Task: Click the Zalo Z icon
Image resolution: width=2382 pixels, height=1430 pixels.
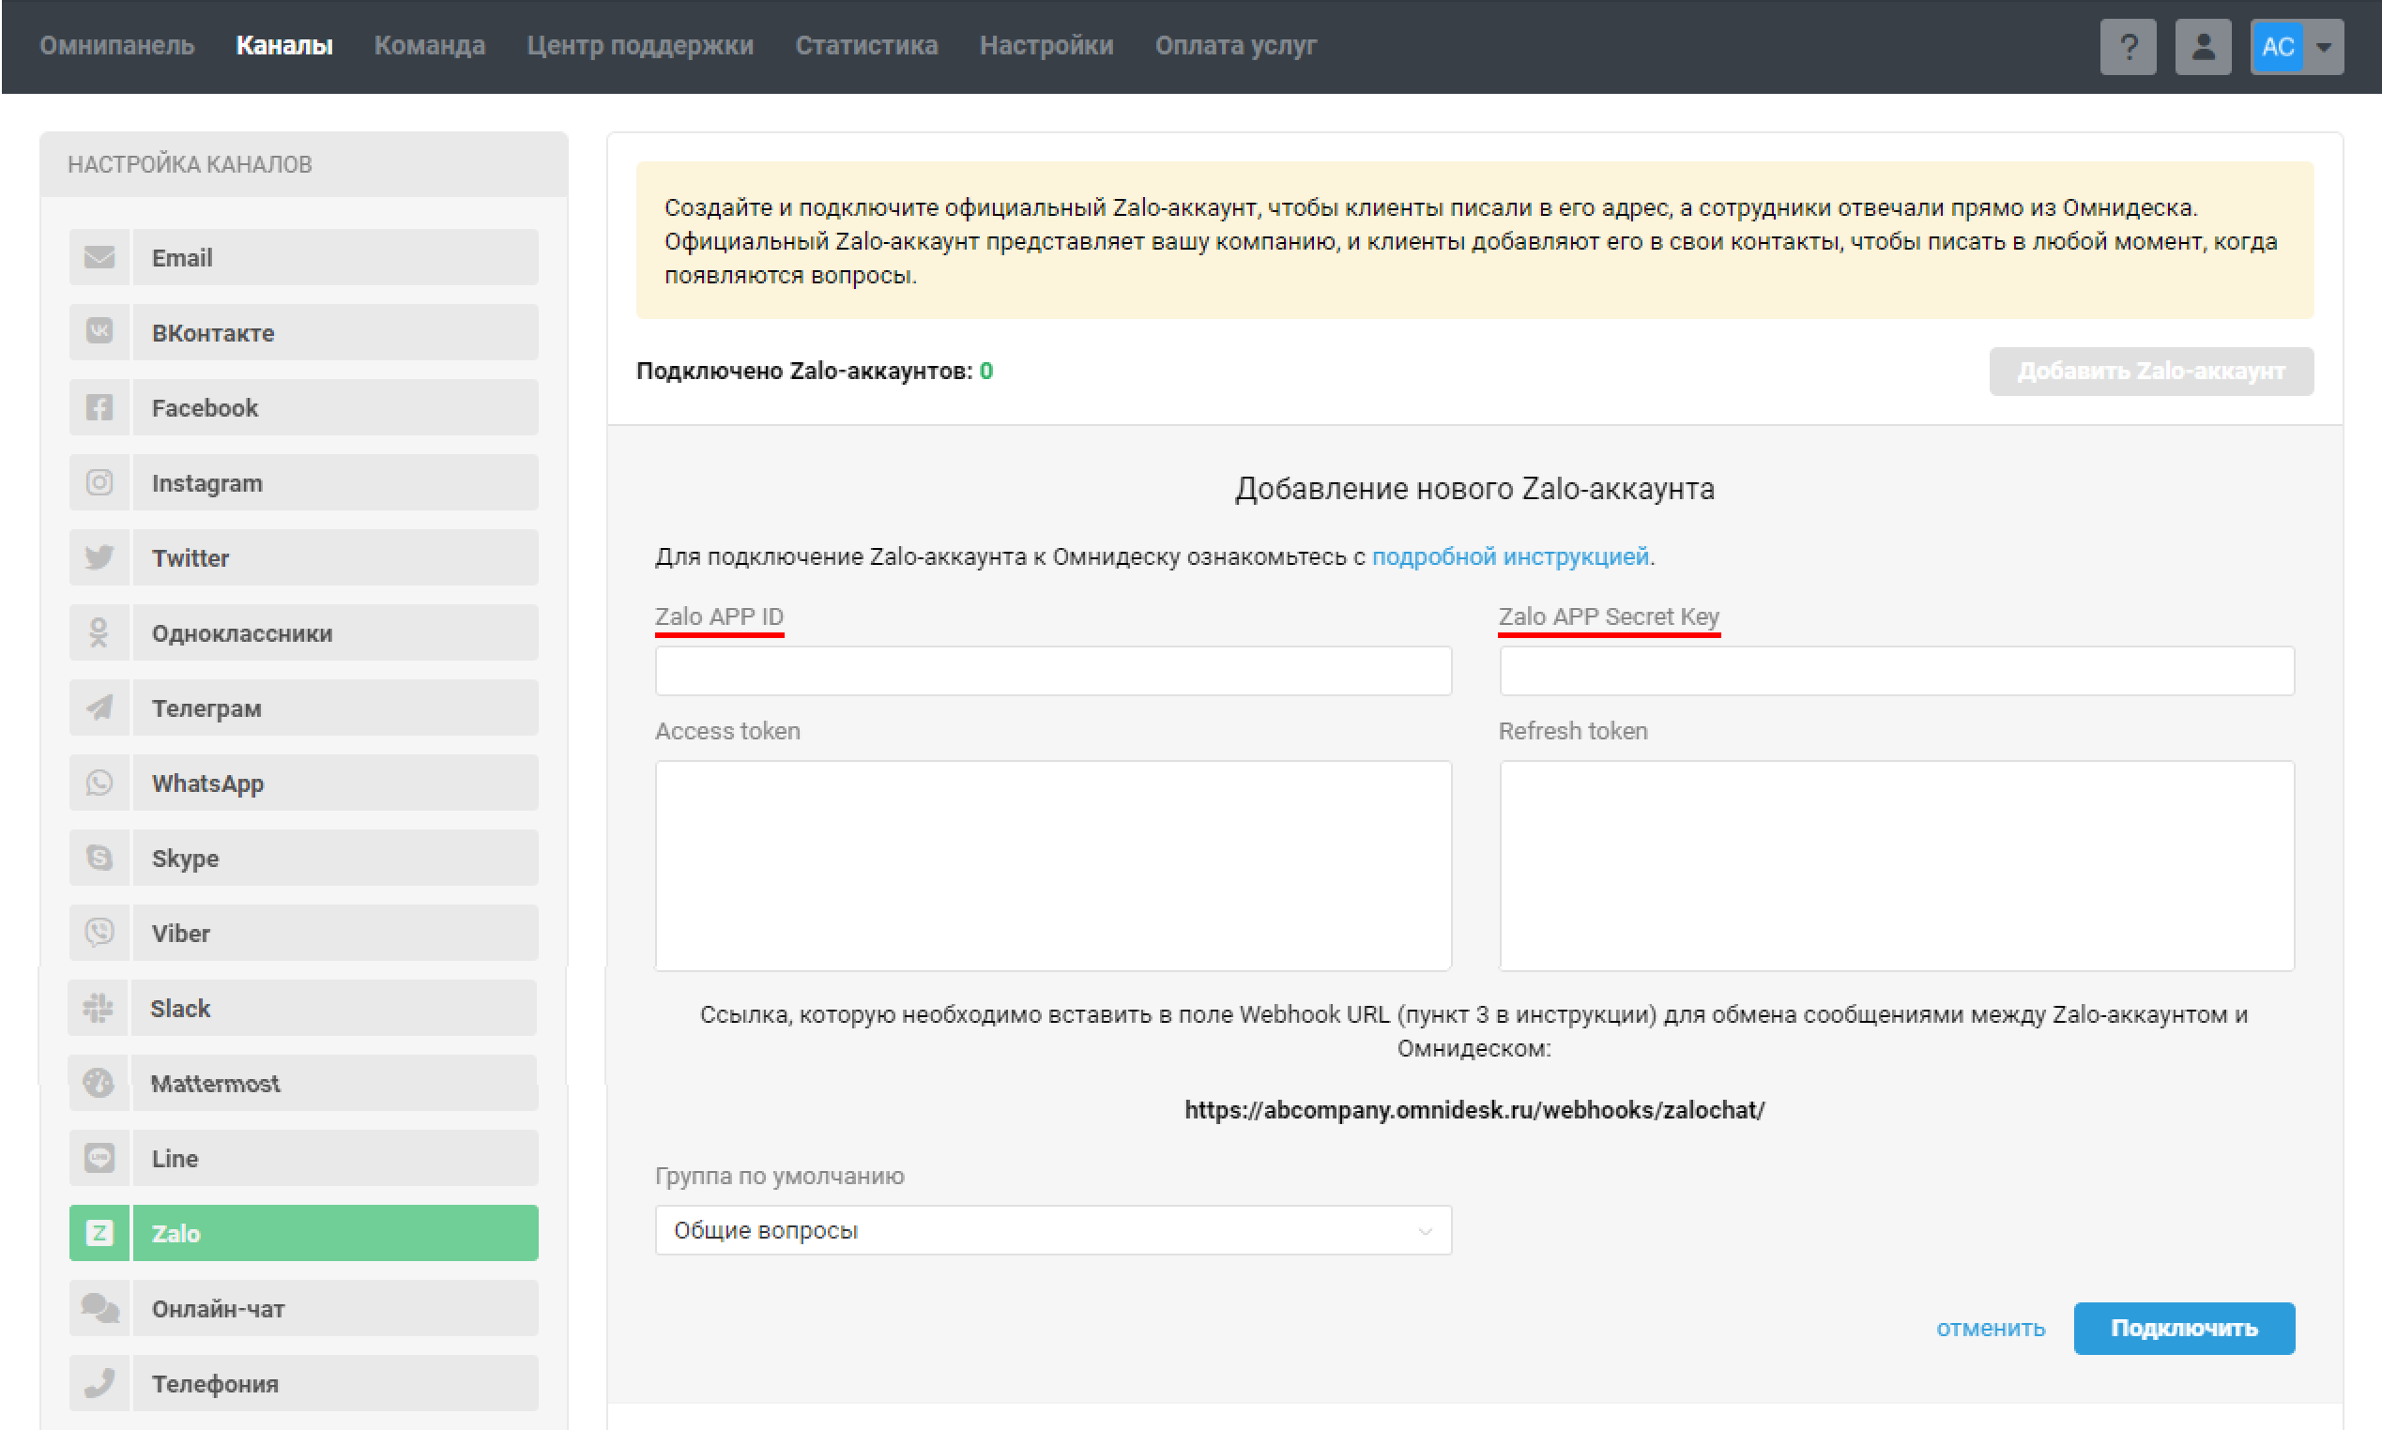Action: 99,1235
